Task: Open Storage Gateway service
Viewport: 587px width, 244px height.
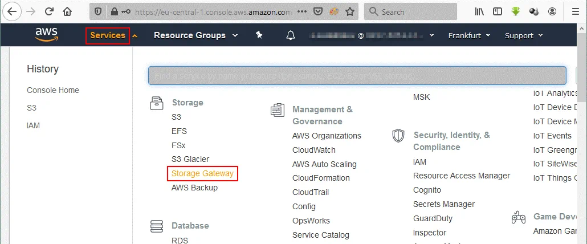Action: [202, 173]
